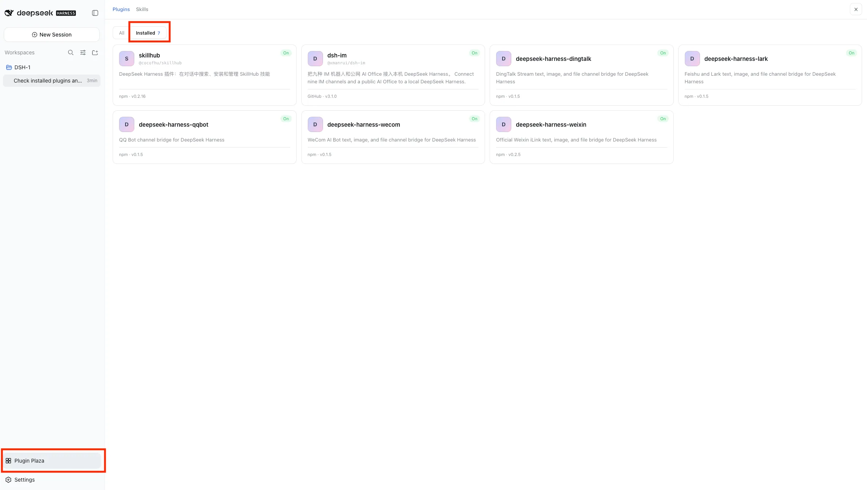Open workspace filter sliders icon

click(x=83, y=52)
